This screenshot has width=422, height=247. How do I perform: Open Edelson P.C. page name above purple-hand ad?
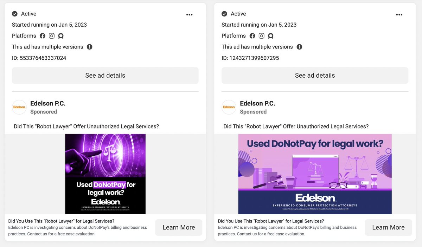click(48, 103)
